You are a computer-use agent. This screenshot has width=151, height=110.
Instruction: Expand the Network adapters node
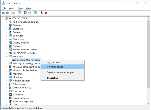coord(7,81)
